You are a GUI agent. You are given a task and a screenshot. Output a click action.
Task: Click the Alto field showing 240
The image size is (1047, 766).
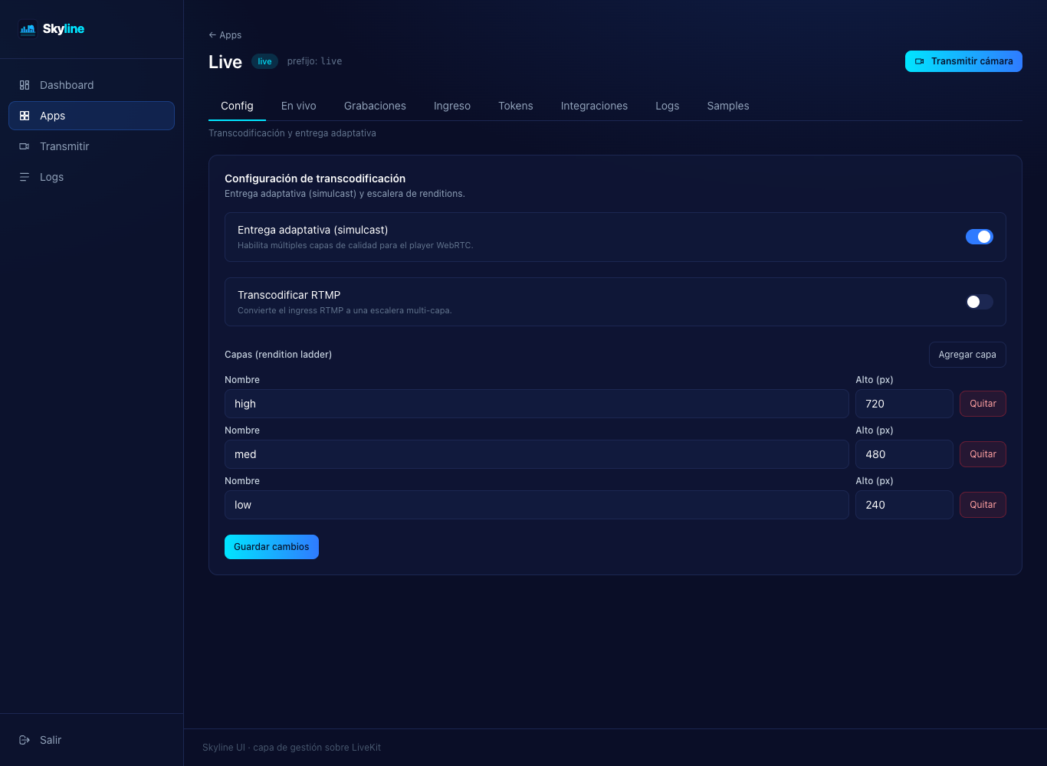click(904, 505)
